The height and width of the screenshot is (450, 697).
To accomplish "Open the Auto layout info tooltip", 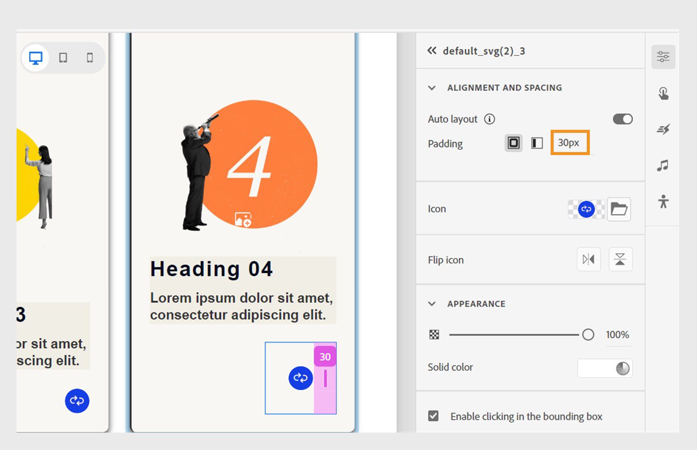I will click(x=489, y=118).
